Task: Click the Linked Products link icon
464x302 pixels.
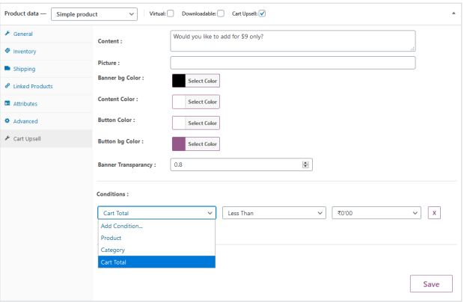Action: (x=7, y=86)
